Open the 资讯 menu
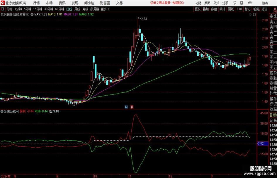277x178 pixels. coord(62,3)
